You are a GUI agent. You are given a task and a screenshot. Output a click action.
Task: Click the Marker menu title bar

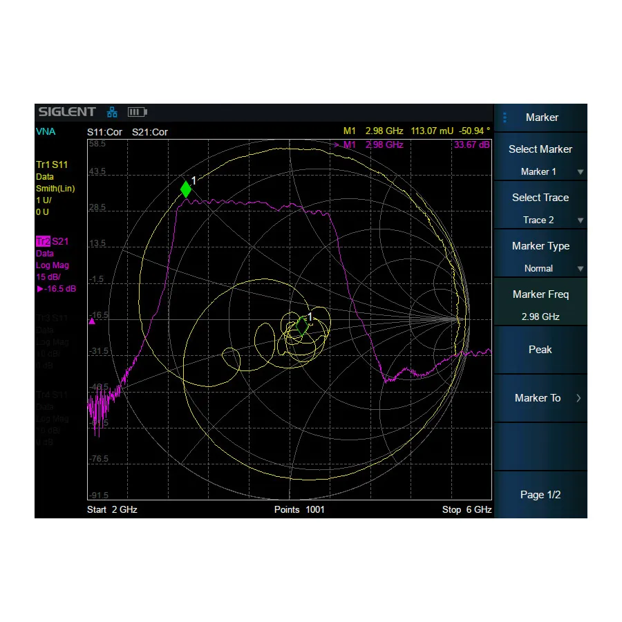coord(542,117)
